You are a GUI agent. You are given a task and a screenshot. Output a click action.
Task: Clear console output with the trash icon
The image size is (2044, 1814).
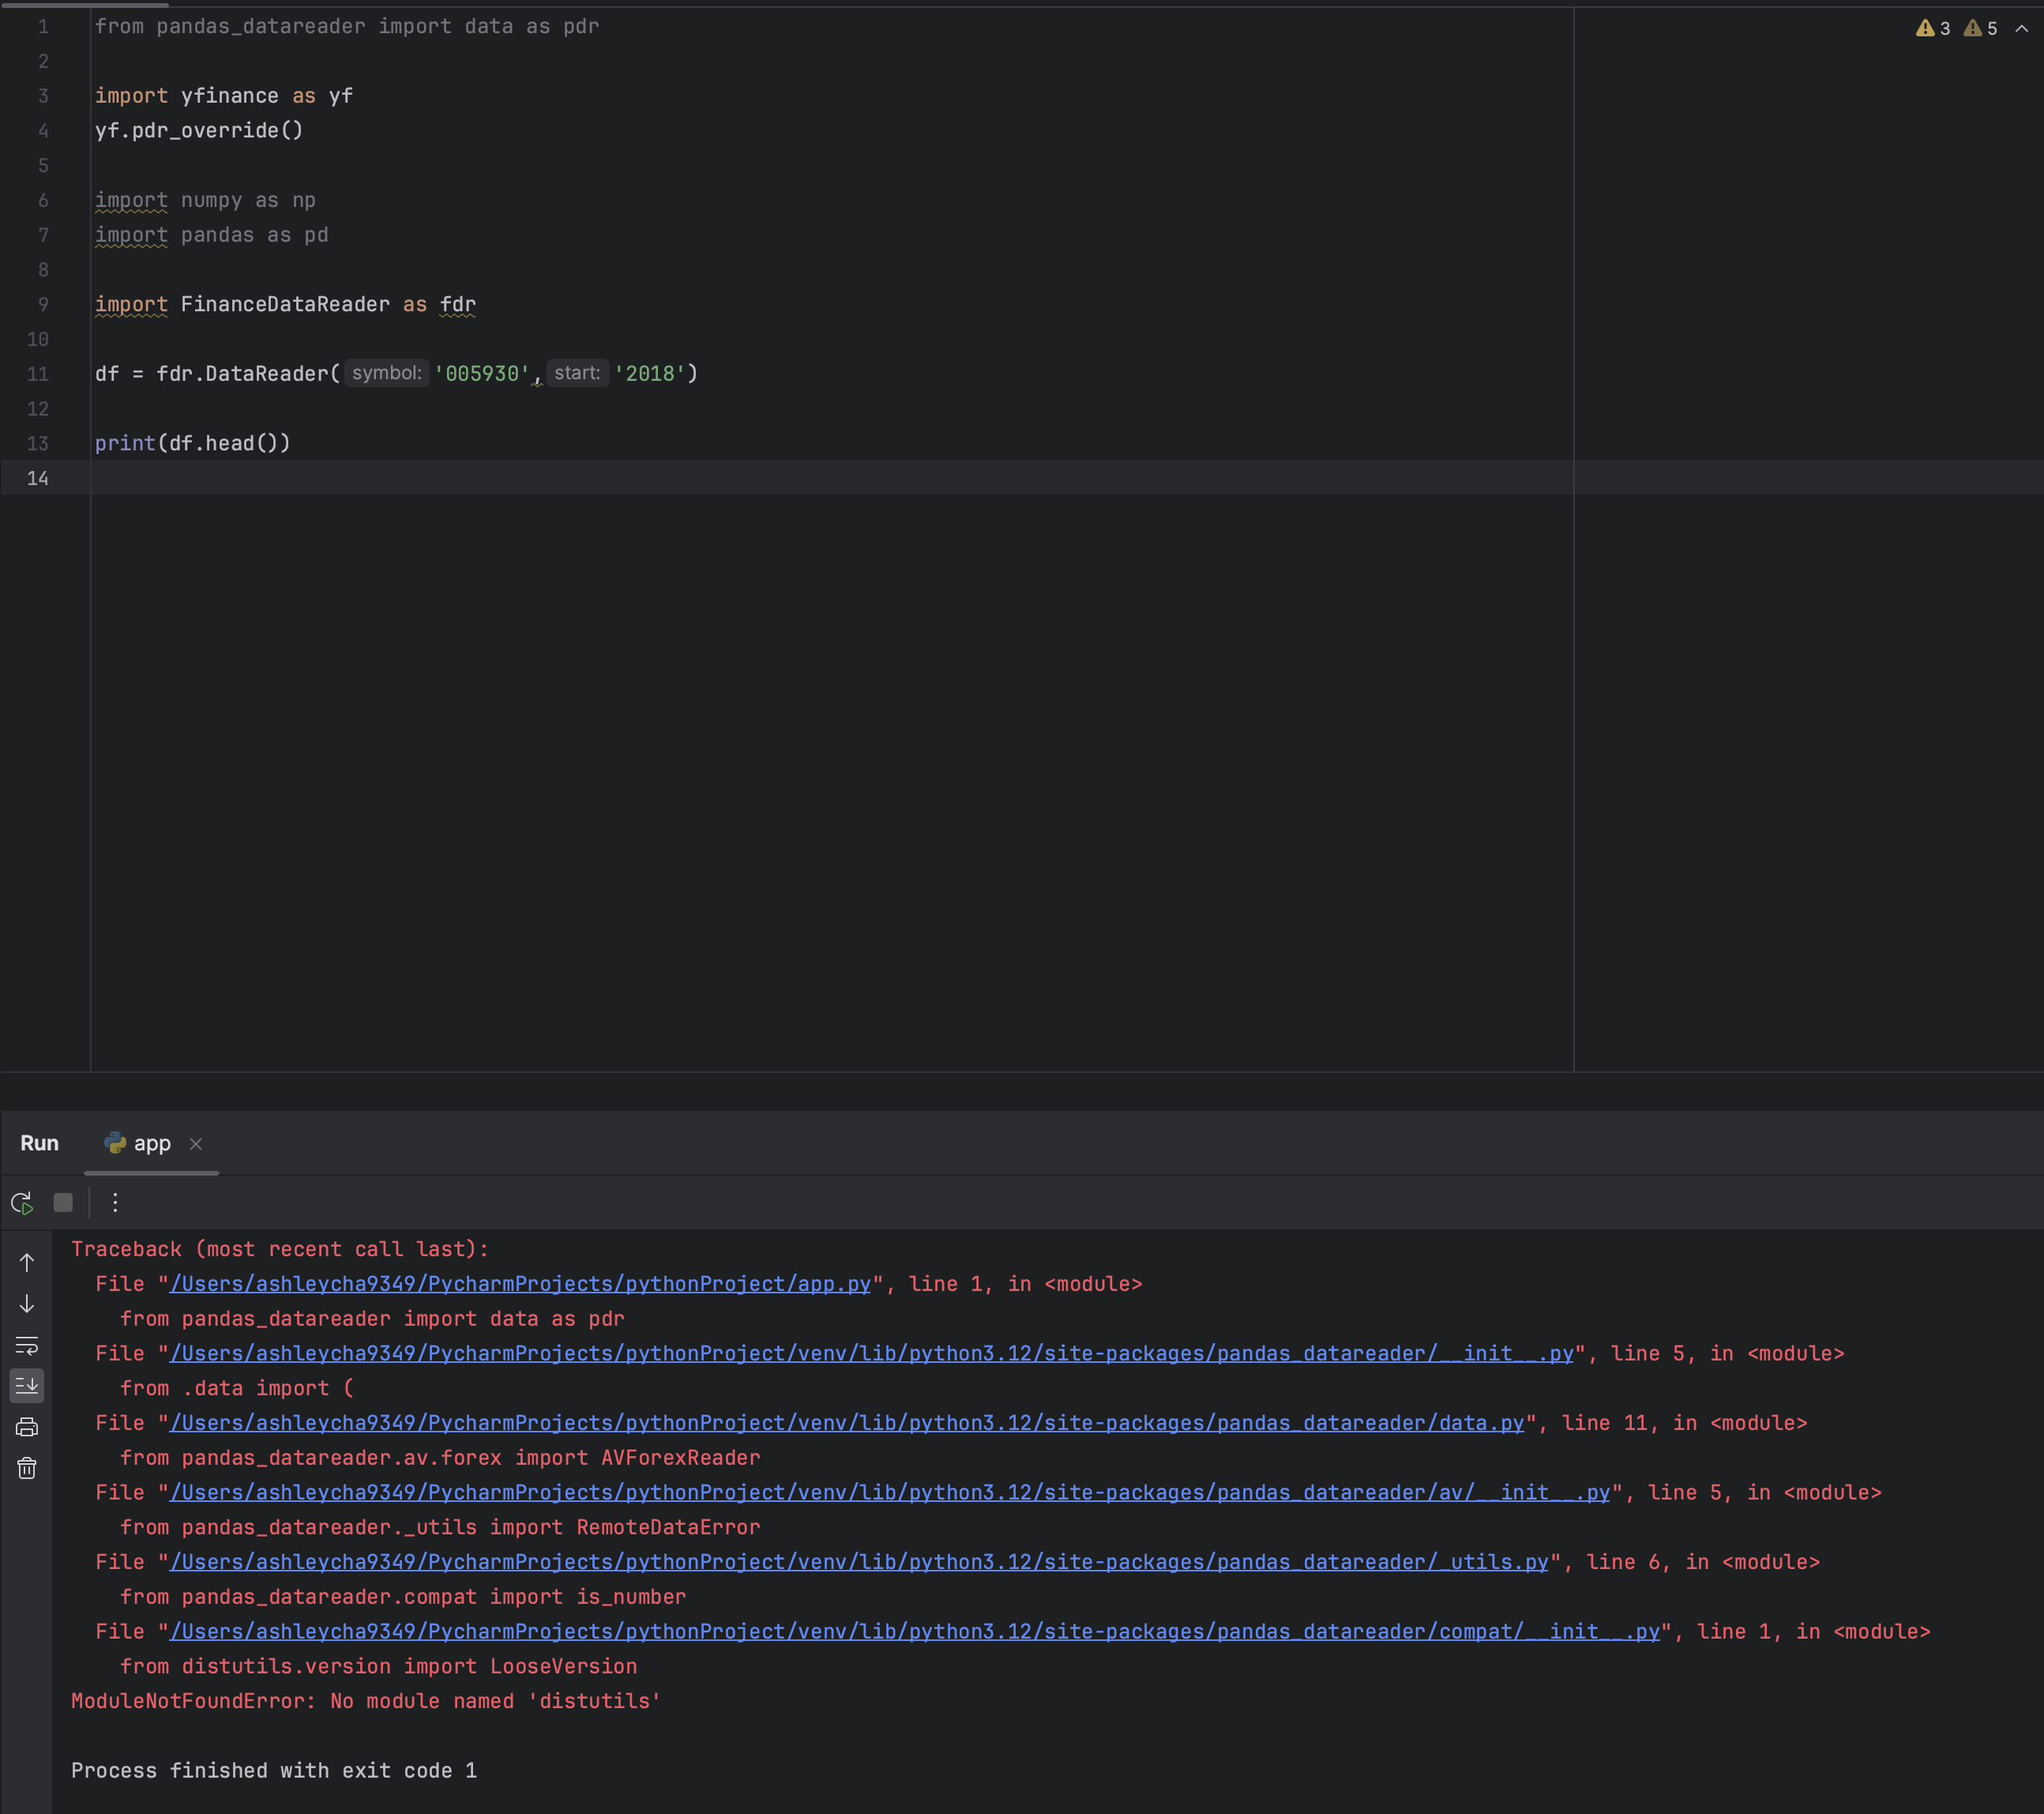27,1469
